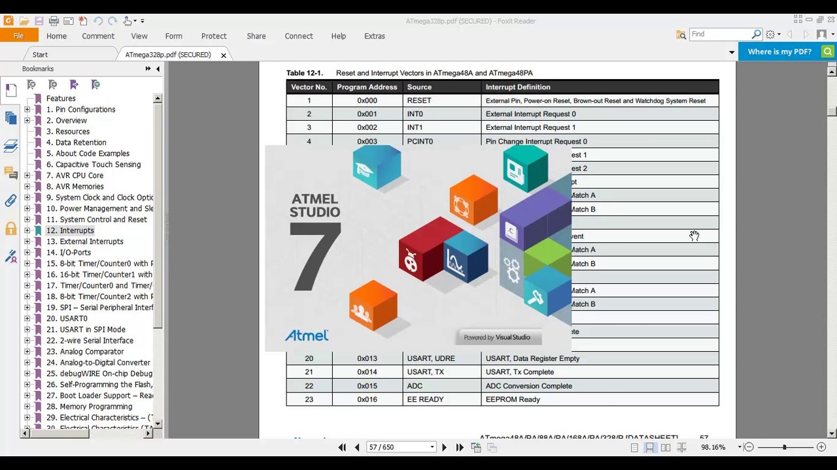
Task: Go to the last page
Action: point(460,447)
